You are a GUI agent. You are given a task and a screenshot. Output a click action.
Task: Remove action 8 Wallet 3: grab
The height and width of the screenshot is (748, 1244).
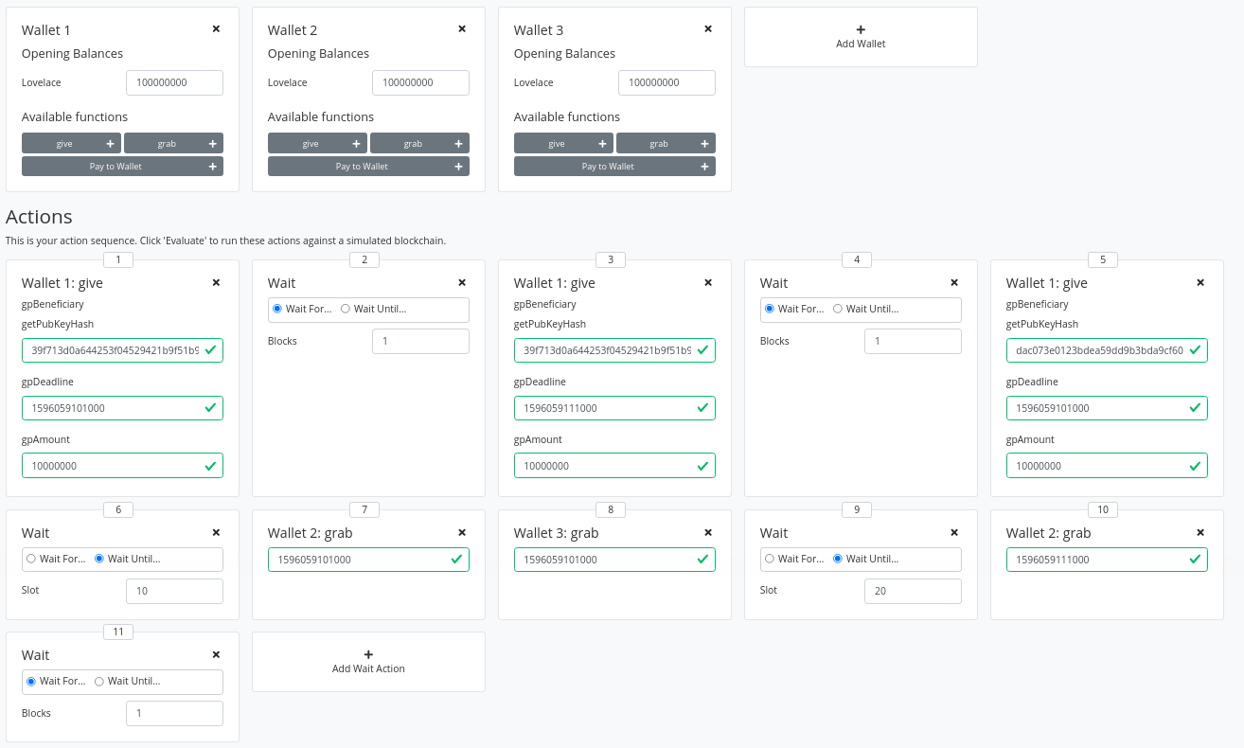pyautogui.click(x=708, y=532)
